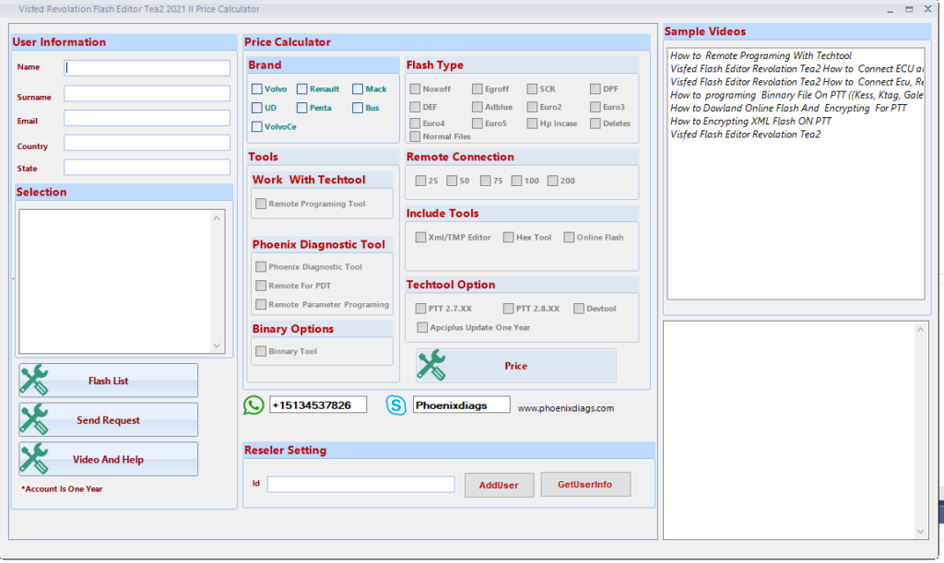Check the Online Flash checkbox
This screenshot has height=563, width=944.
569,238
